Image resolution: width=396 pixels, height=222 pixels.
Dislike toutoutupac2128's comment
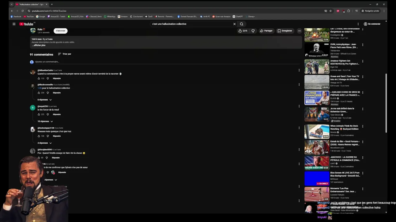click(x=48, y=136)
